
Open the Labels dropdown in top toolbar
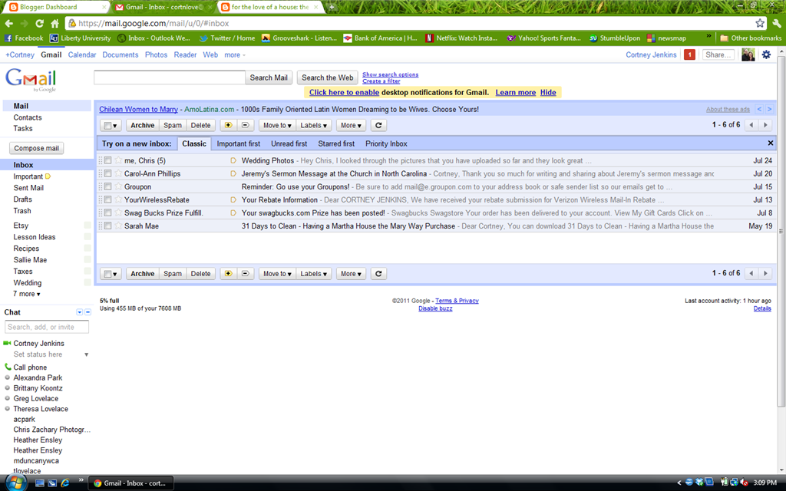(313, 125)
